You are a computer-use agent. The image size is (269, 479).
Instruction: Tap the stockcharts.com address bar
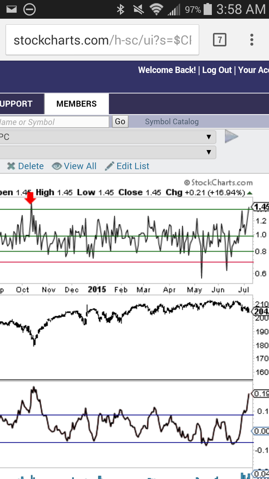pos(102,40)
